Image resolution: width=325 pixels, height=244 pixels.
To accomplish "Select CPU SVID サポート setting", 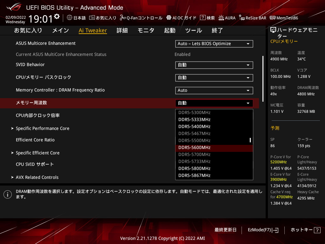I will [35, 164].
